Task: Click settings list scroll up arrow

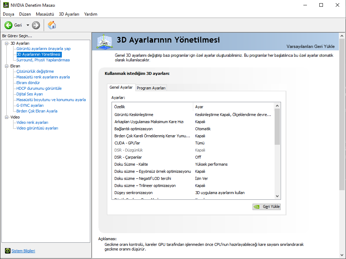Action: coord(277,106)
